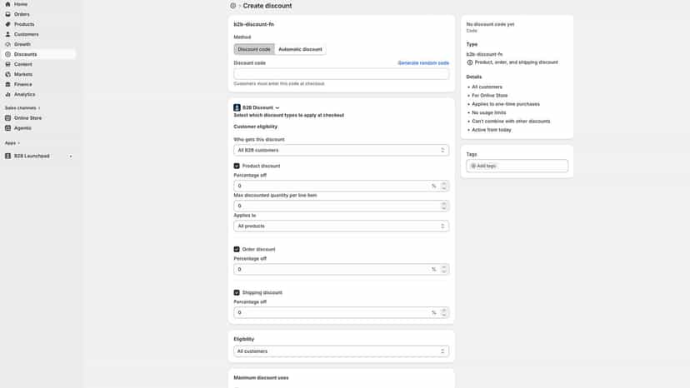This screenshot has width=690, height=388.
Task: Open Analytics from the sidebar
Action: click(24, 94)
